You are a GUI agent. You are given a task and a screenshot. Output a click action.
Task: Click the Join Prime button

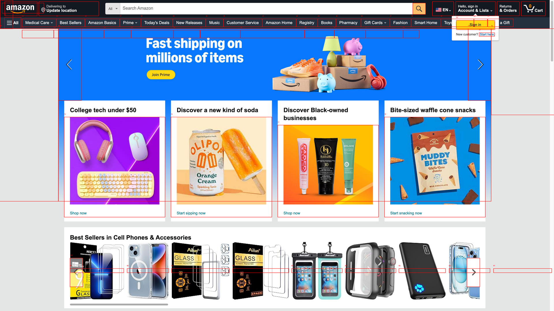coord(161,75)
